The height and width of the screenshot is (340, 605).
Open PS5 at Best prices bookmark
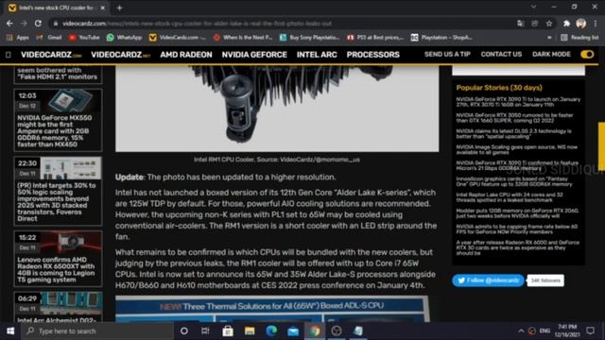coord(375,38)
